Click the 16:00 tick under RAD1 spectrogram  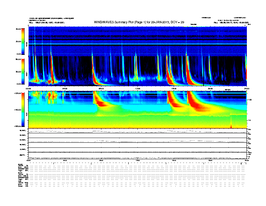pos(174,89)
